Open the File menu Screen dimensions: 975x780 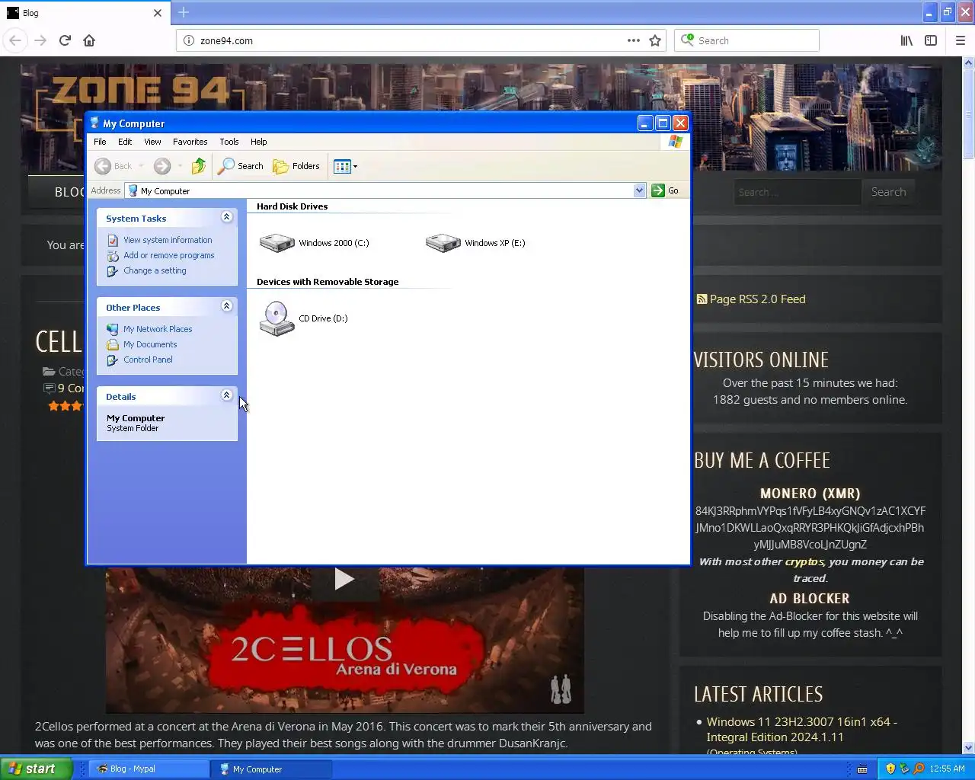tap(100, 142)
